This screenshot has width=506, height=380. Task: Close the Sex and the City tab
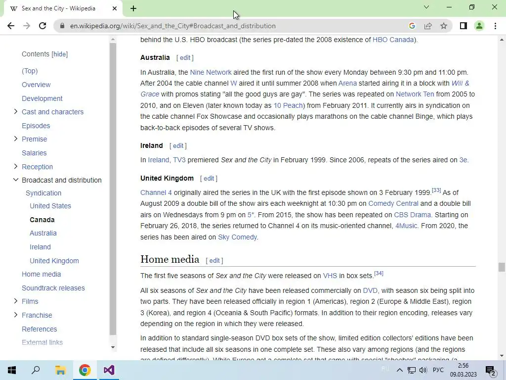coord(115,8)
